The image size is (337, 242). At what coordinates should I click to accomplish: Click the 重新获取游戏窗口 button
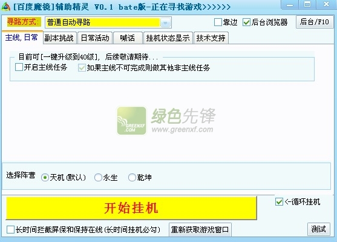200,230
